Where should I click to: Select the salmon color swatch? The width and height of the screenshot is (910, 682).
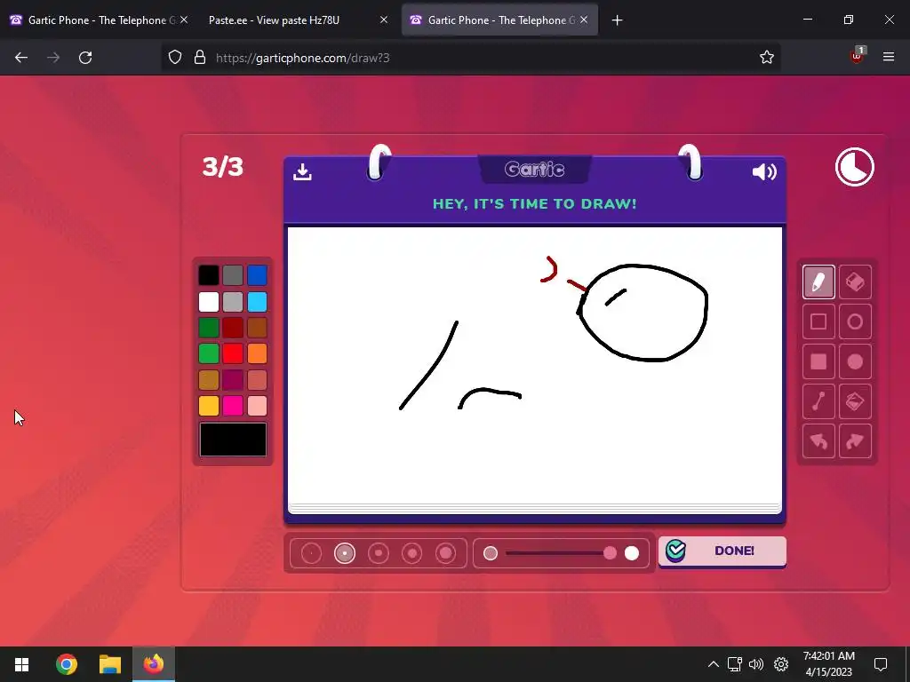257,380
